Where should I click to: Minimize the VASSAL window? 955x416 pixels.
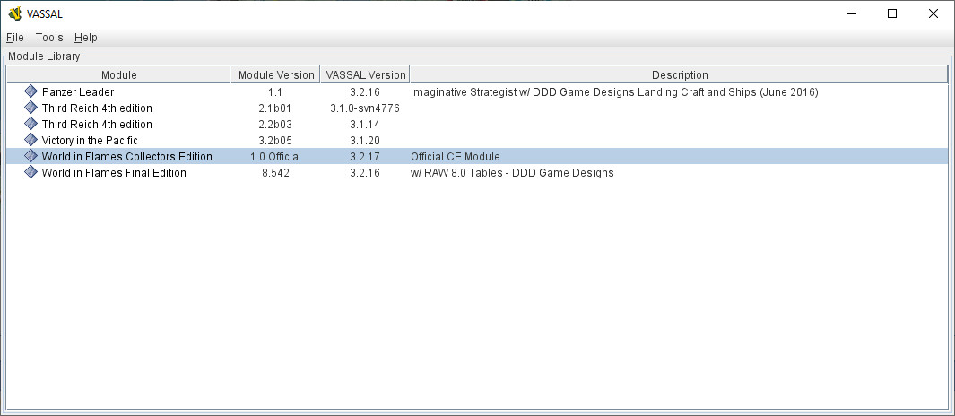(x=851, y=13)
